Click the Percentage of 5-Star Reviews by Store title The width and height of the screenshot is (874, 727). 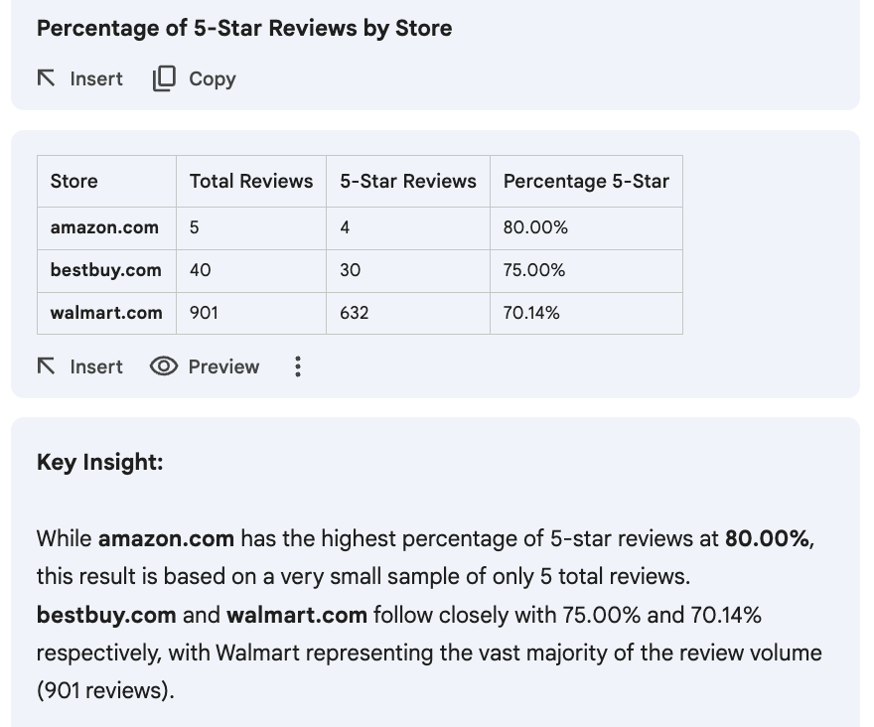click(244, 28)
